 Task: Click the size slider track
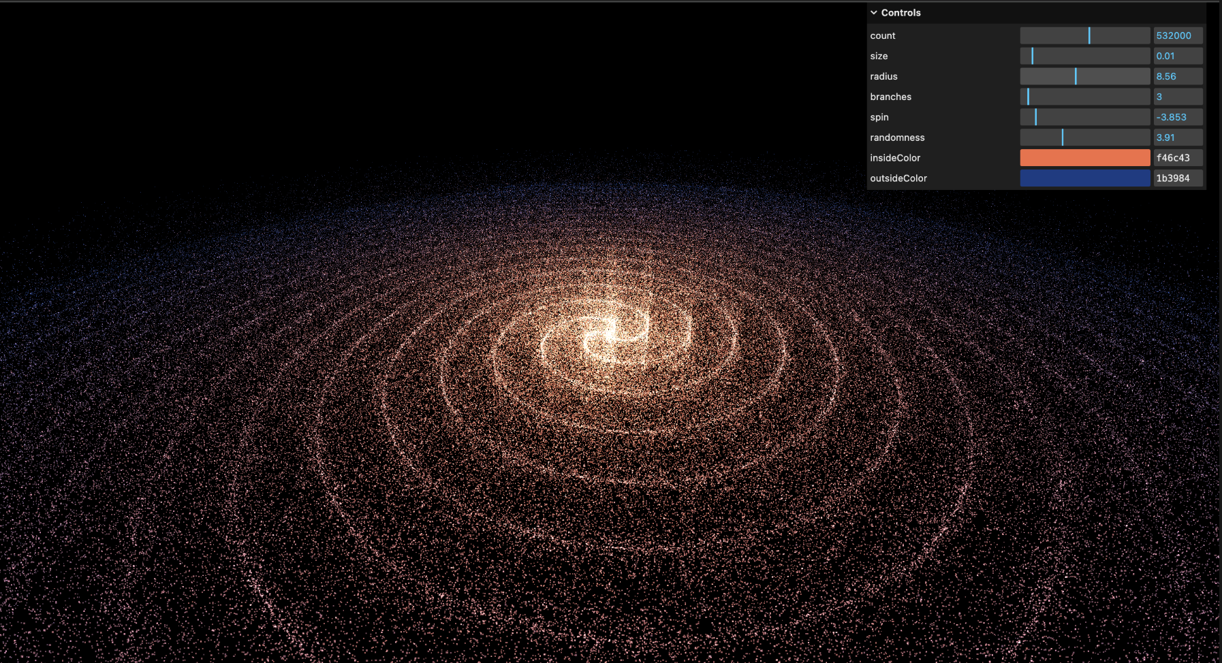1084,56
